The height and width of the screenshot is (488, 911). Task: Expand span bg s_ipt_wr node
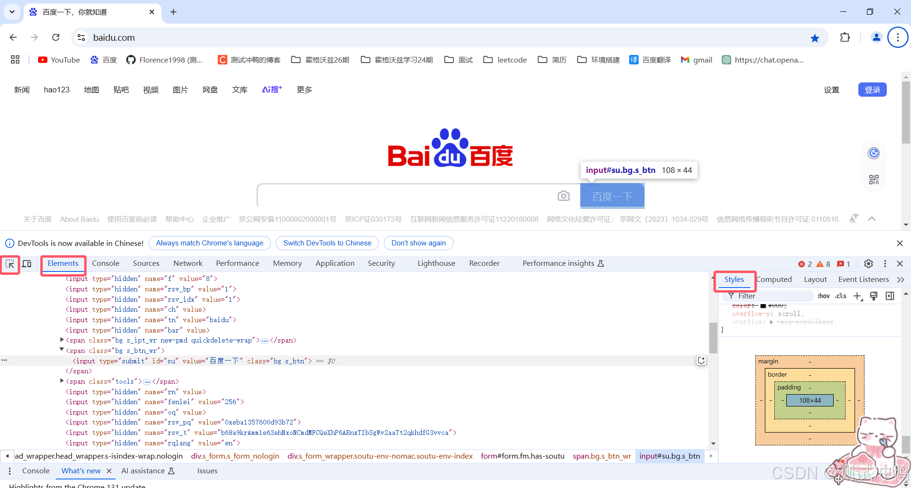point(62,340)
